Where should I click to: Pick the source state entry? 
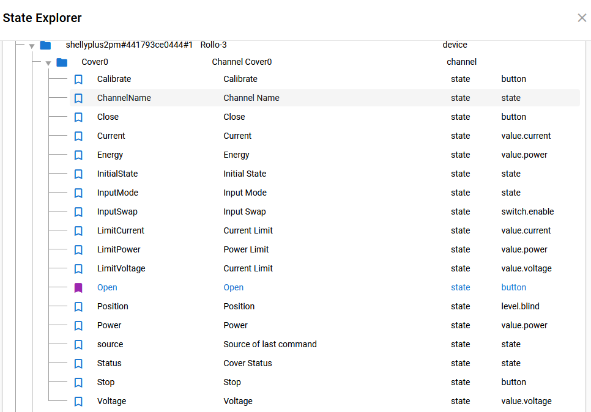110,344
